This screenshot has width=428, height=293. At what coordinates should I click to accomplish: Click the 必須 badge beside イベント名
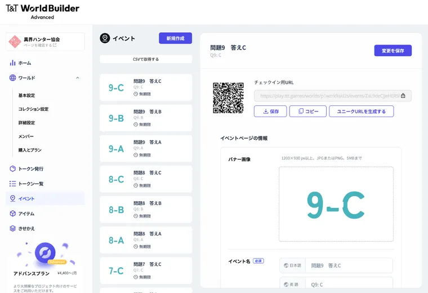[x=258, y=261]
